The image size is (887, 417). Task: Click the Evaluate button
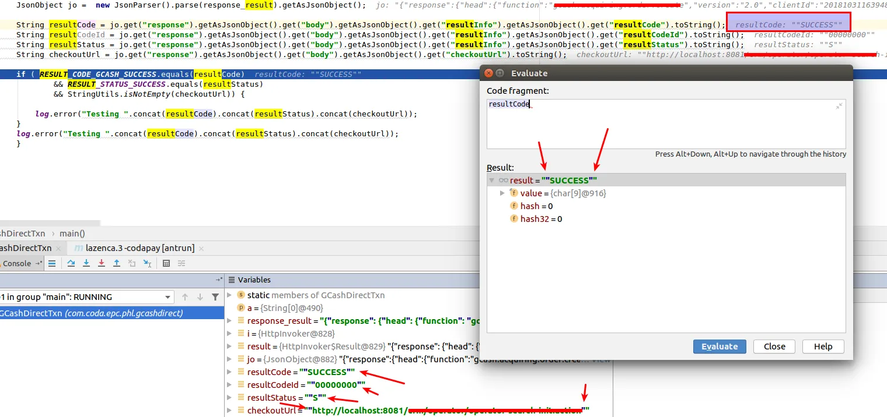tap(720, 347)
